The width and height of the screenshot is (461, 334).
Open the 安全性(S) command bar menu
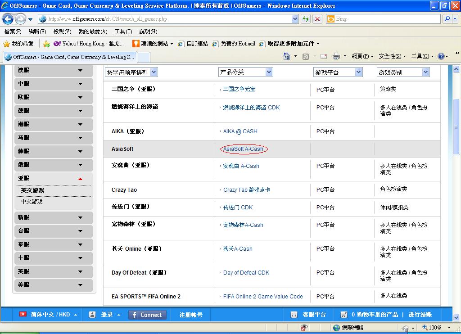tap(392, 56)
